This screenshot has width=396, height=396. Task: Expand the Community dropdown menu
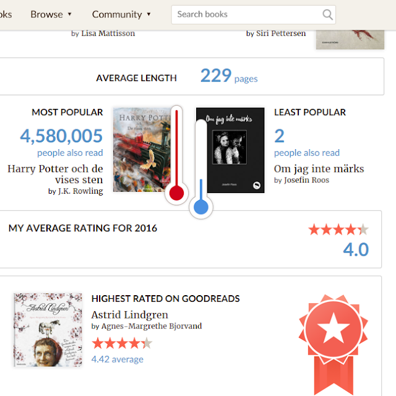point(121,14)
